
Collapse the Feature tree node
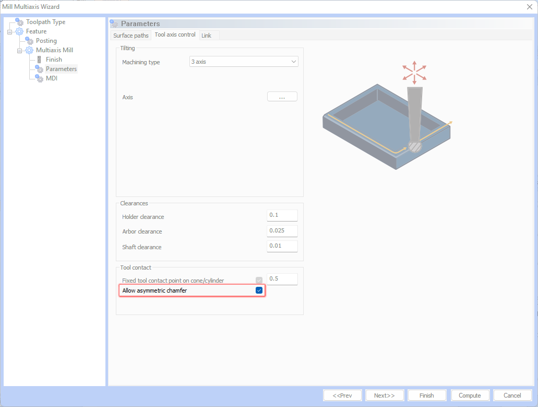(x=9, y=32)
